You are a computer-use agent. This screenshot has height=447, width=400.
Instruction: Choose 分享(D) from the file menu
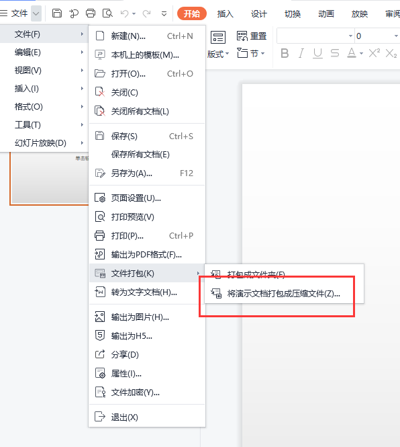click(147, 355)
